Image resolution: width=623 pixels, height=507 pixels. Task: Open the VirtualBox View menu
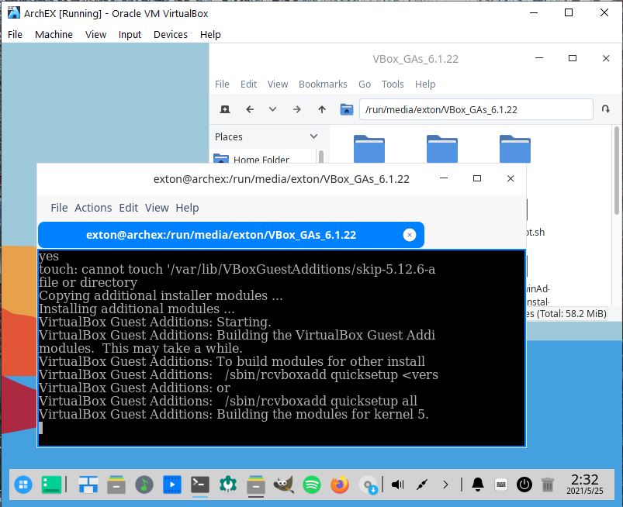coord(95,35)
